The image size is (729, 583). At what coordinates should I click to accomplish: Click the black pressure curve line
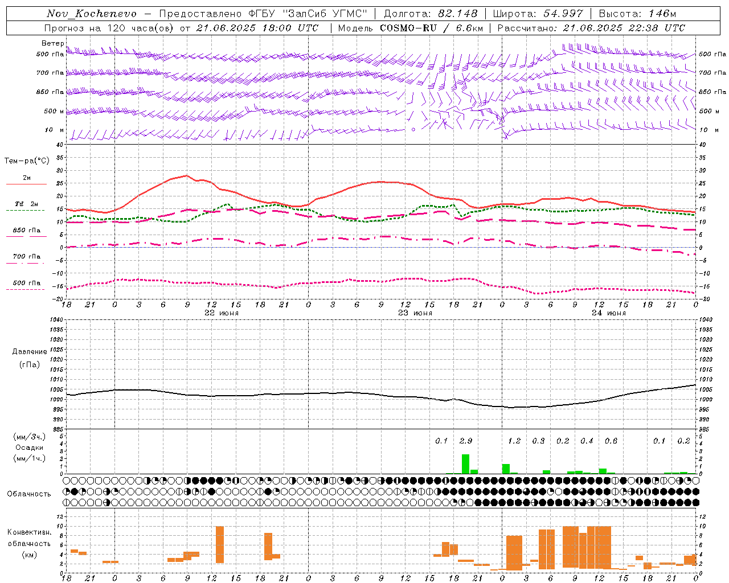click(380, 393)
